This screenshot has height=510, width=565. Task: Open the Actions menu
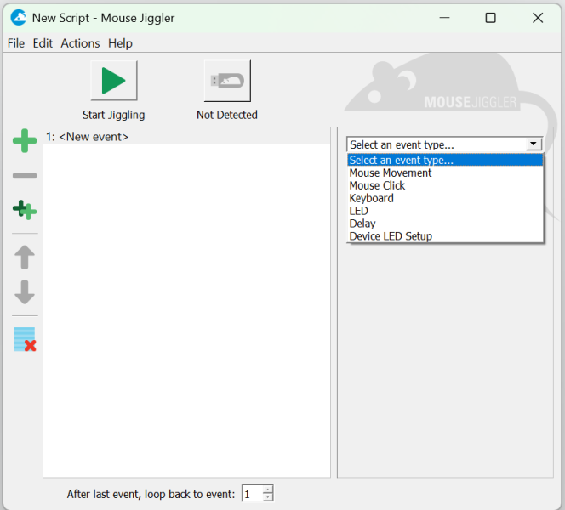coord(80,43)
